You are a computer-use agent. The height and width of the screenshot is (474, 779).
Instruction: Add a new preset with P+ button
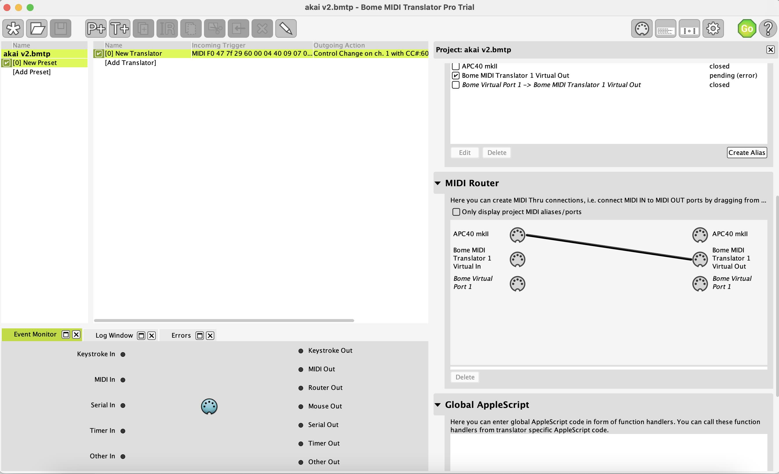pos(96,28)
